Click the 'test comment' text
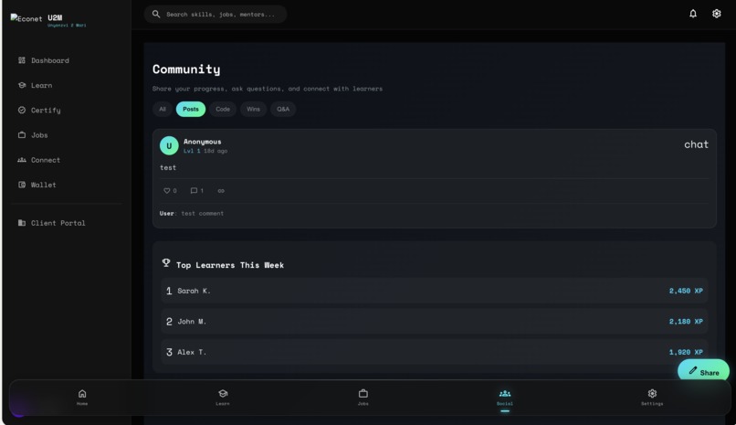 click(x=203, y=213)
